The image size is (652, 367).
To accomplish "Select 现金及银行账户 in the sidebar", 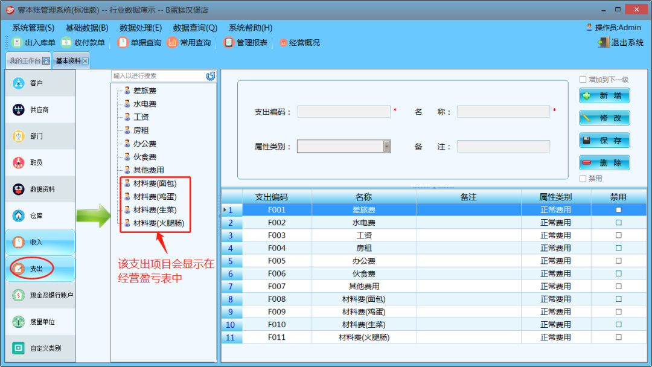I will point(40,295).
